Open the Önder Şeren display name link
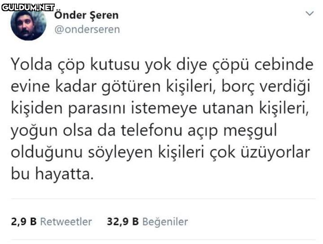The image size is (323, 244). 87,15
